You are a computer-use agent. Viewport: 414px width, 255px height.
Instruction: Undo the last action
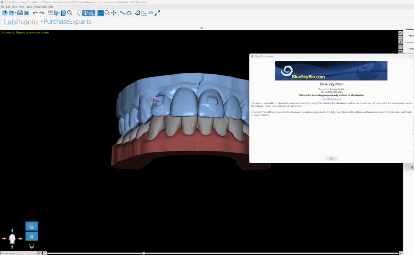(35, 13)
